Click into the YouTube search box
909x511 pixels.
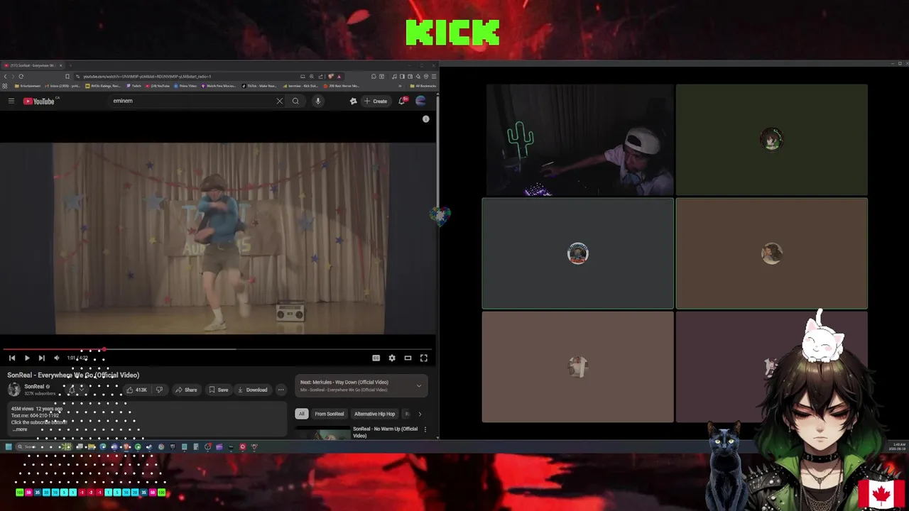[192, 101]
